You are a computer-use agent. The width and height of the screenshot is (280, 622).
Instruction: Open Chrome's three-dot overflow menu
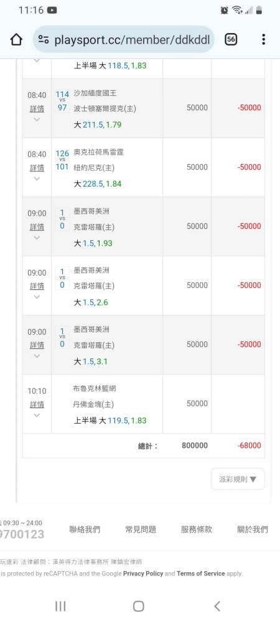[263, 39]
